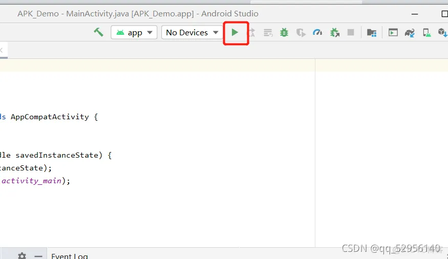Open the app run configuration dropdown

click(x=134, y=33)
